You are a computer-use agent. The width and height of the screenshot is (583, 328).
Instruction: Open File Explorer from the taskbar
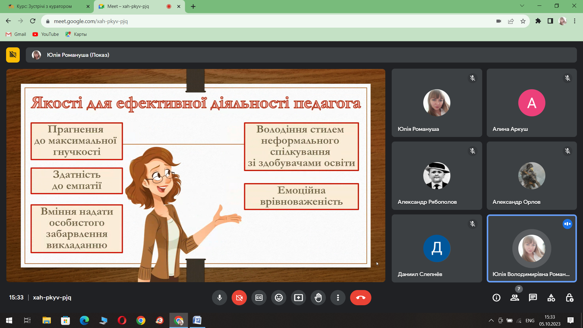pos(47,320)
